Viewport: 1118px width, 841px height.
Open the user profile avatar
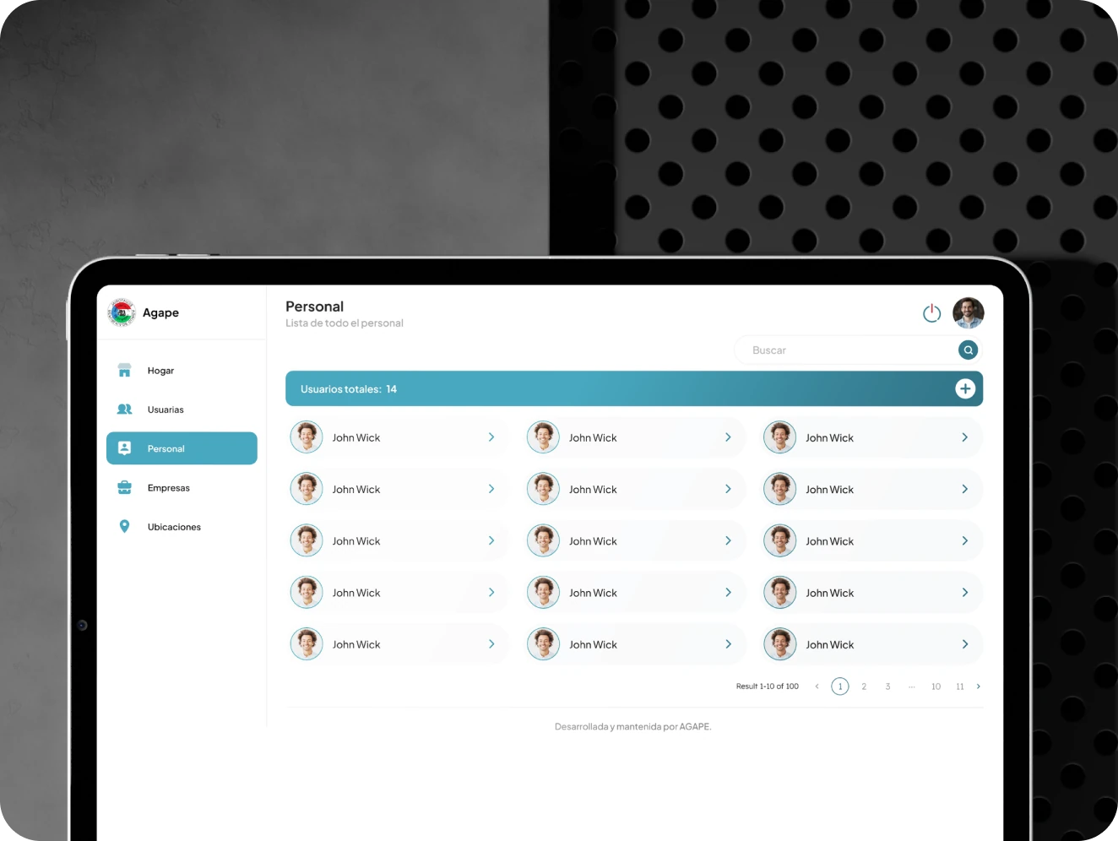click(969, 313)
